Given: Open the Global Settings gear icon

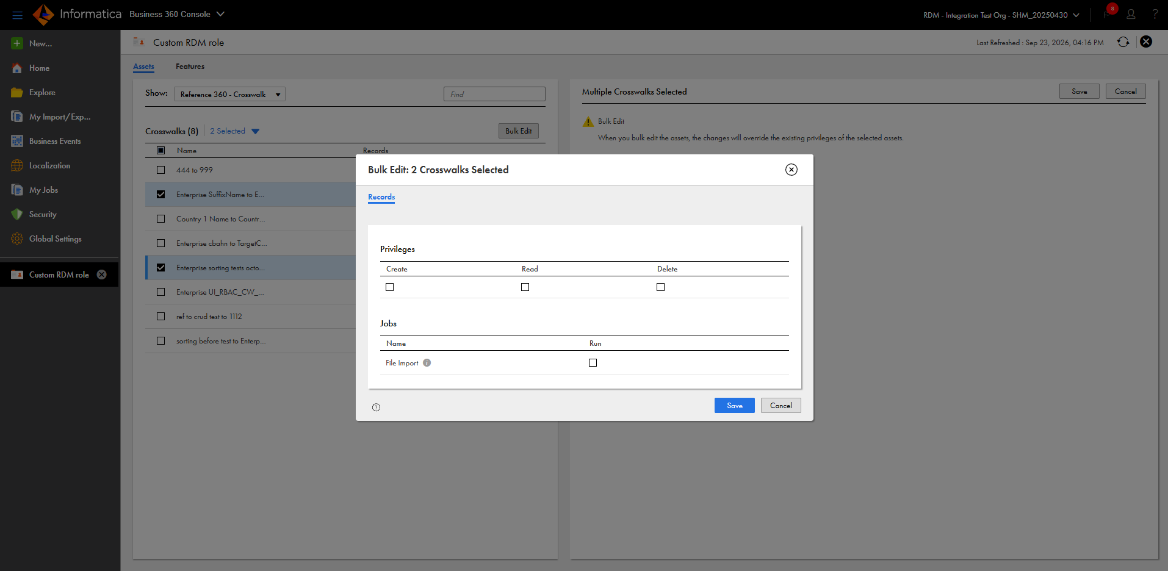Looking at the screenshot, I should tap(17, 239).
